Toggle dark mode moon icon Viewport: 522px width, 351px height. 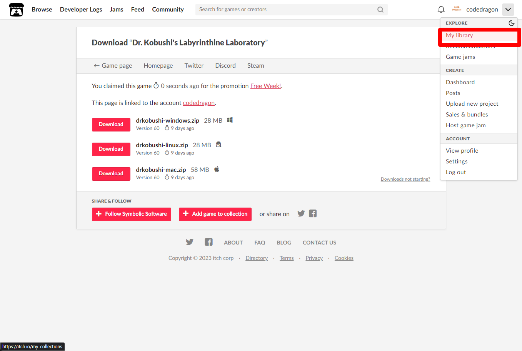pos(511,23)
